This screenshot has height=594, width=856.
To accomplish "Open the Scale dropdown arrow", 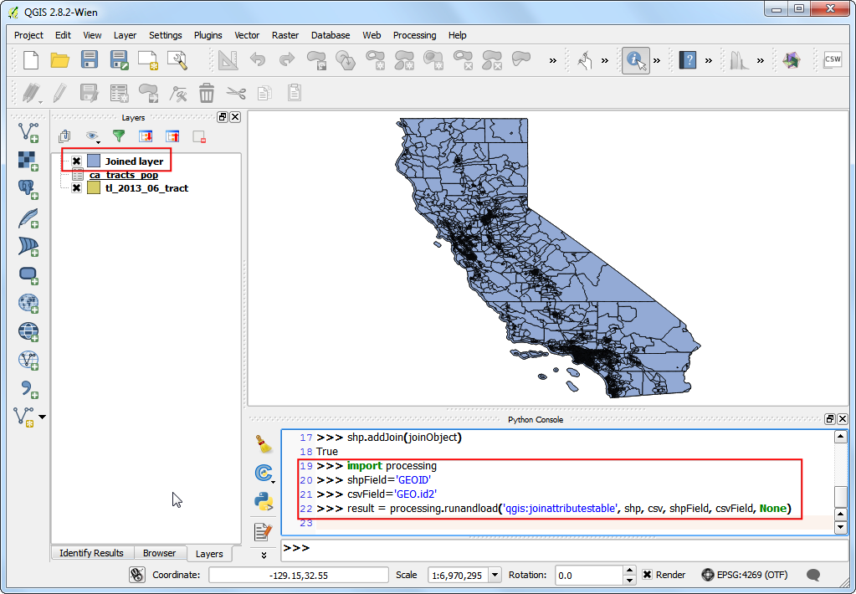I will click(x=495, y=575).
